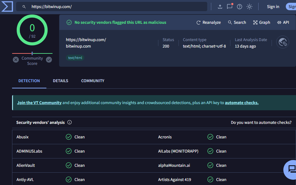Click the Acronis clean check icon
The width and height of the screenshot is (296, 185).
(210, 137)
